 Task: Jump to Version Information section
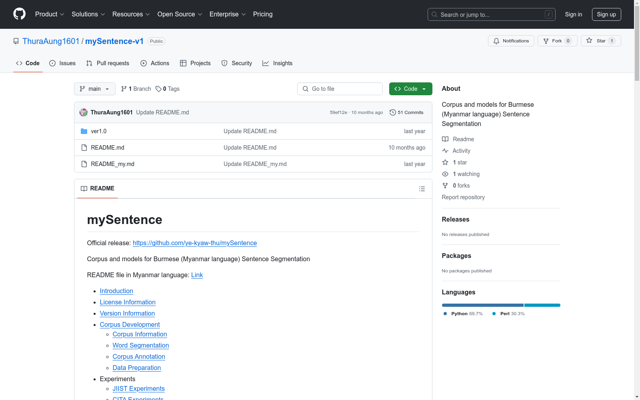(127, 313)
